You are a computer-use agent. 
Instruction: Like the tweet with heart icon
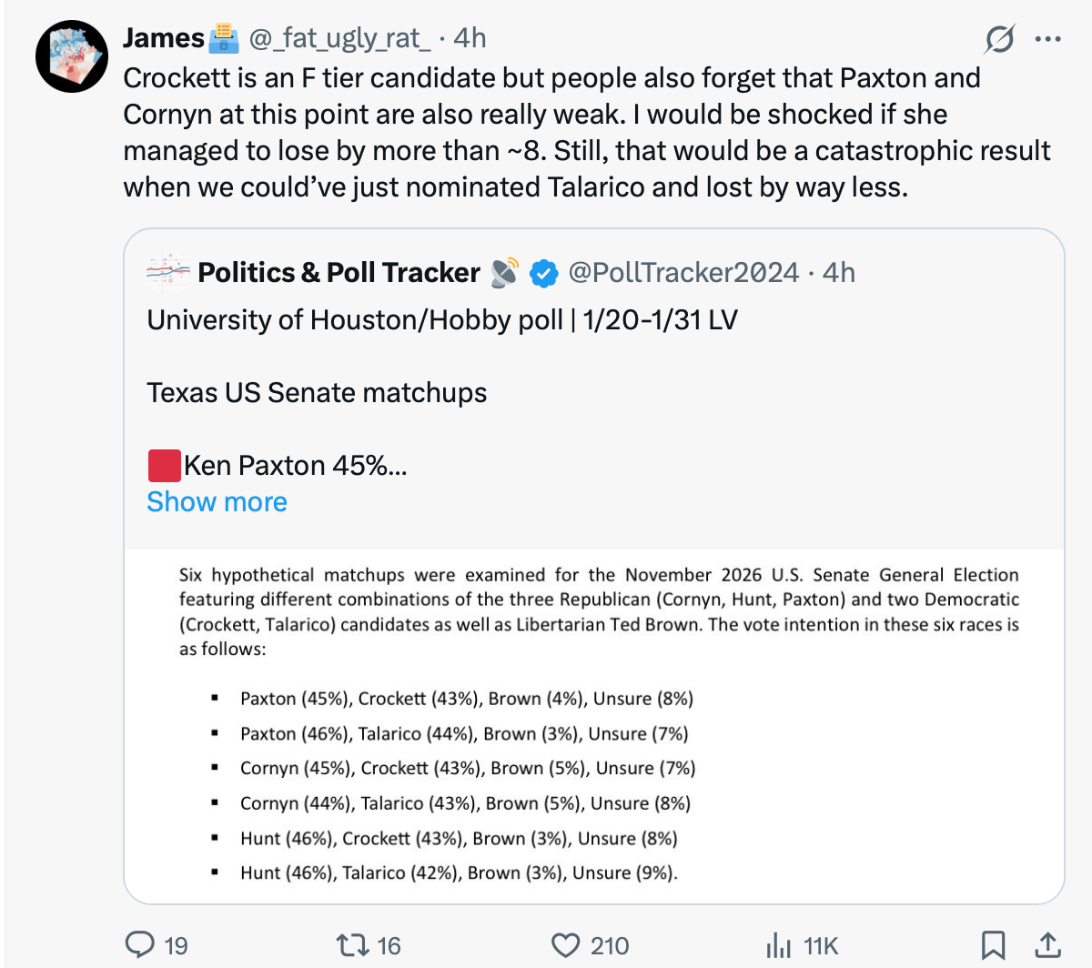tap(566, 945)
